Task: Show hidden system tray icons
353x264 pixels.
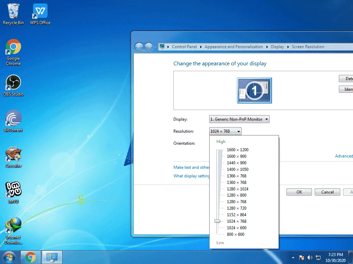Action: 293,257
